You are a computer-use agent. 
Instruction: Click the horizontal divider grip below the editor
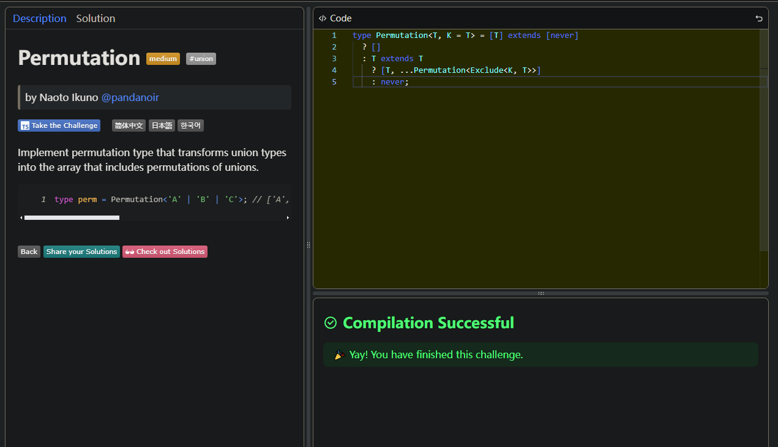540,293
